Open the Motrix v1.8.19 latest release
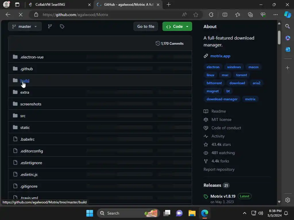 coord(223,196)
